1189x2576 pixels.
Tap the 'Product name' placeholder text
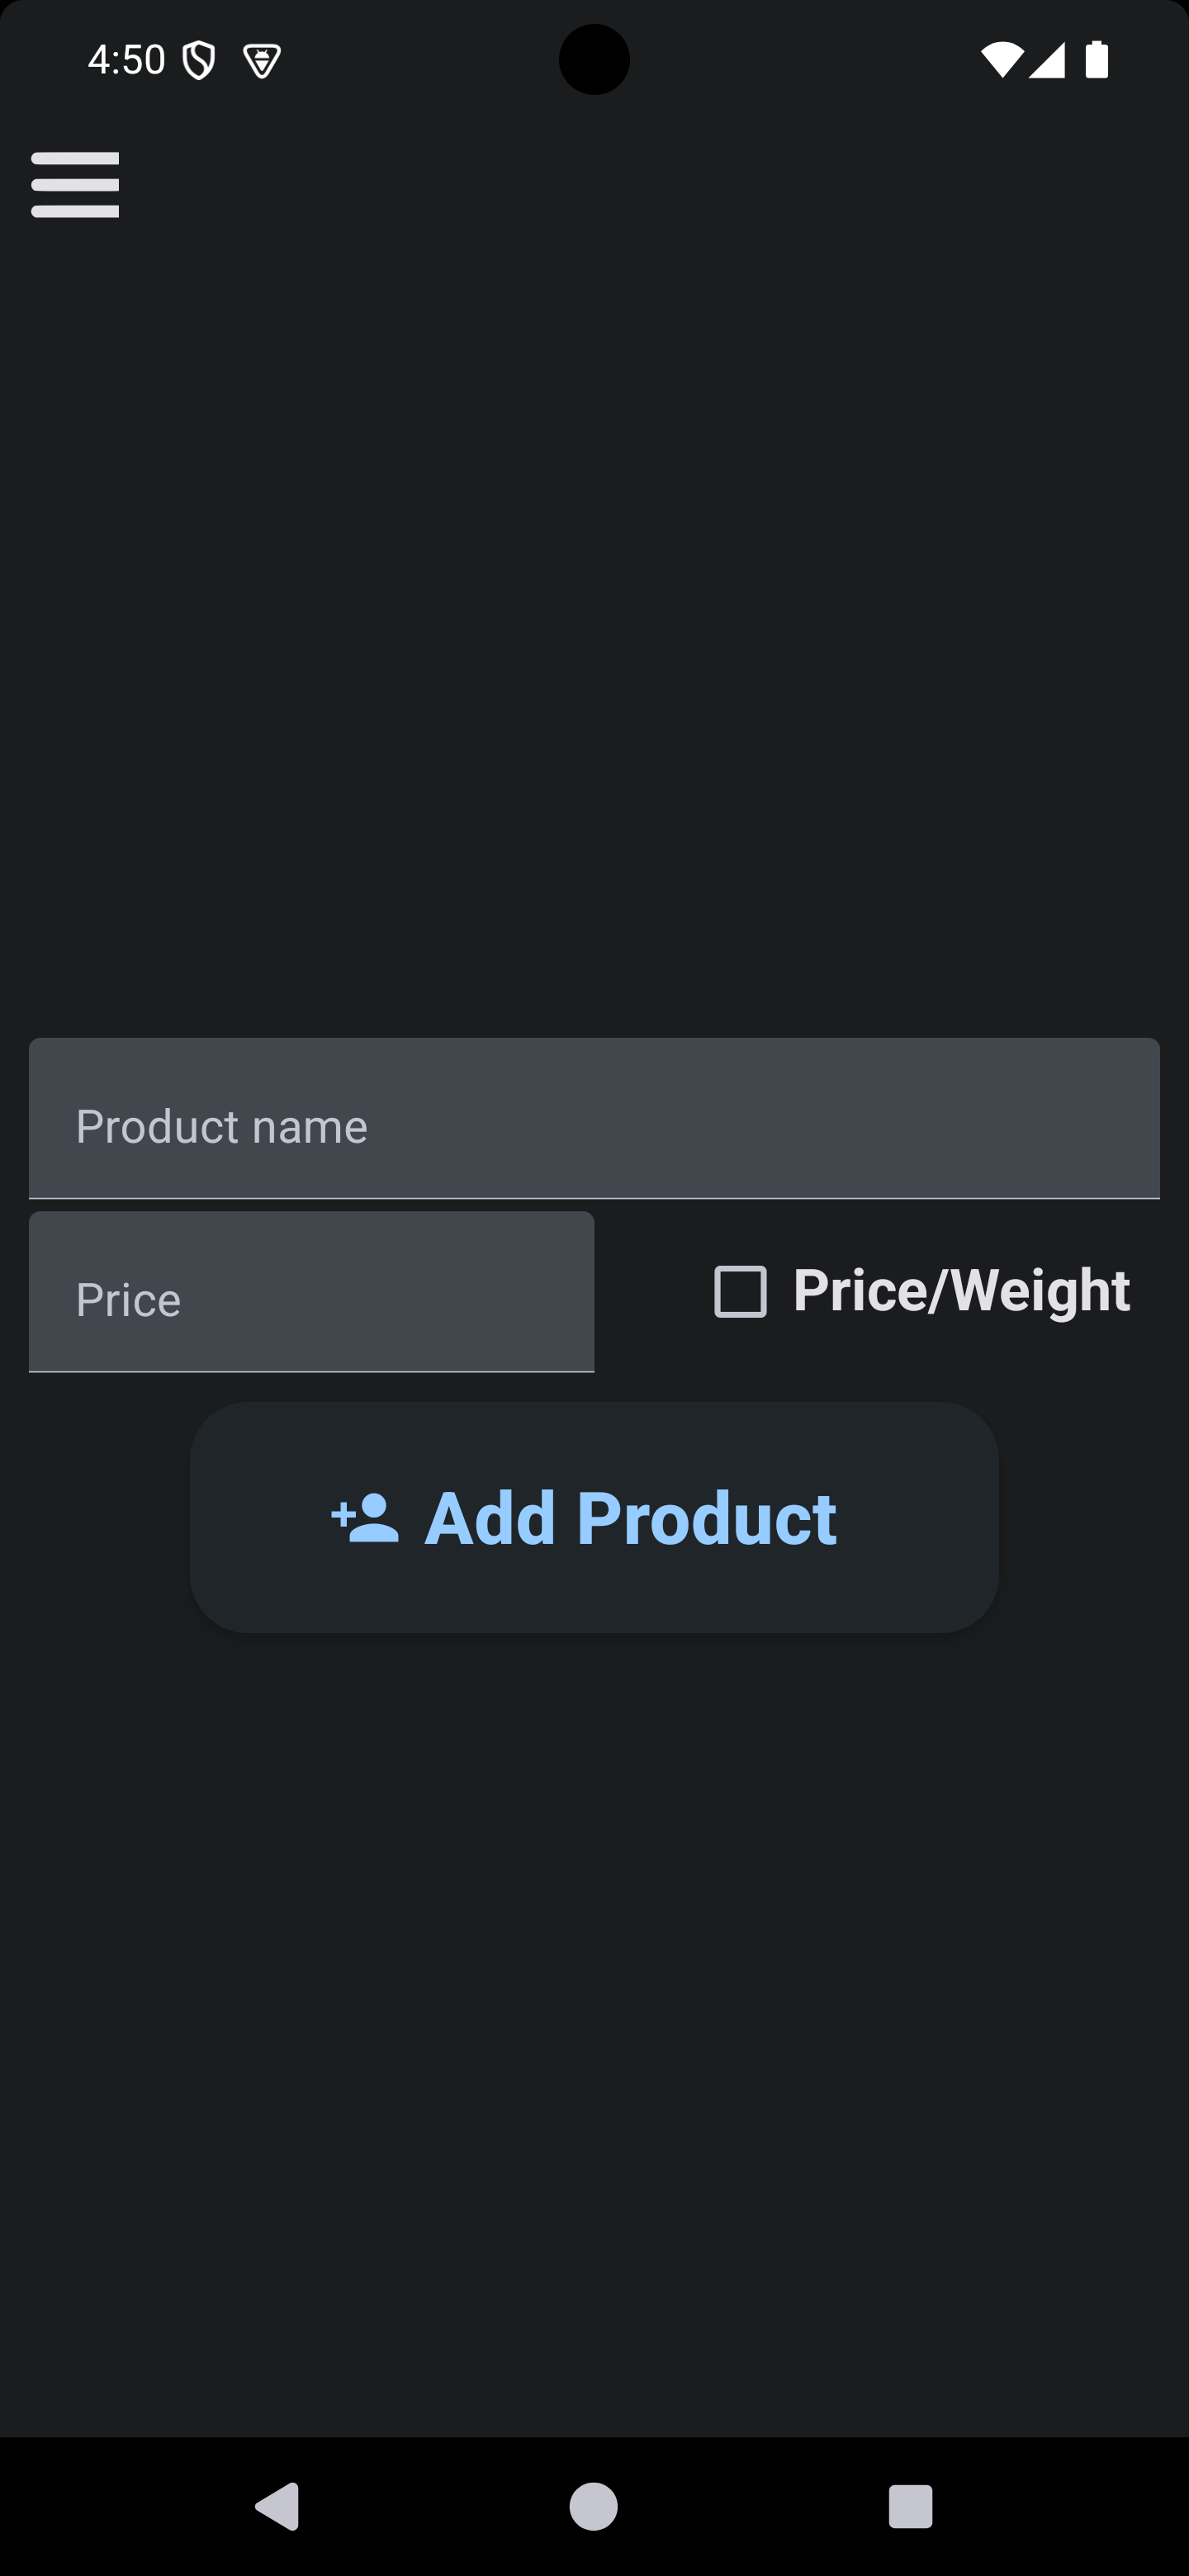click(222, 1127)
